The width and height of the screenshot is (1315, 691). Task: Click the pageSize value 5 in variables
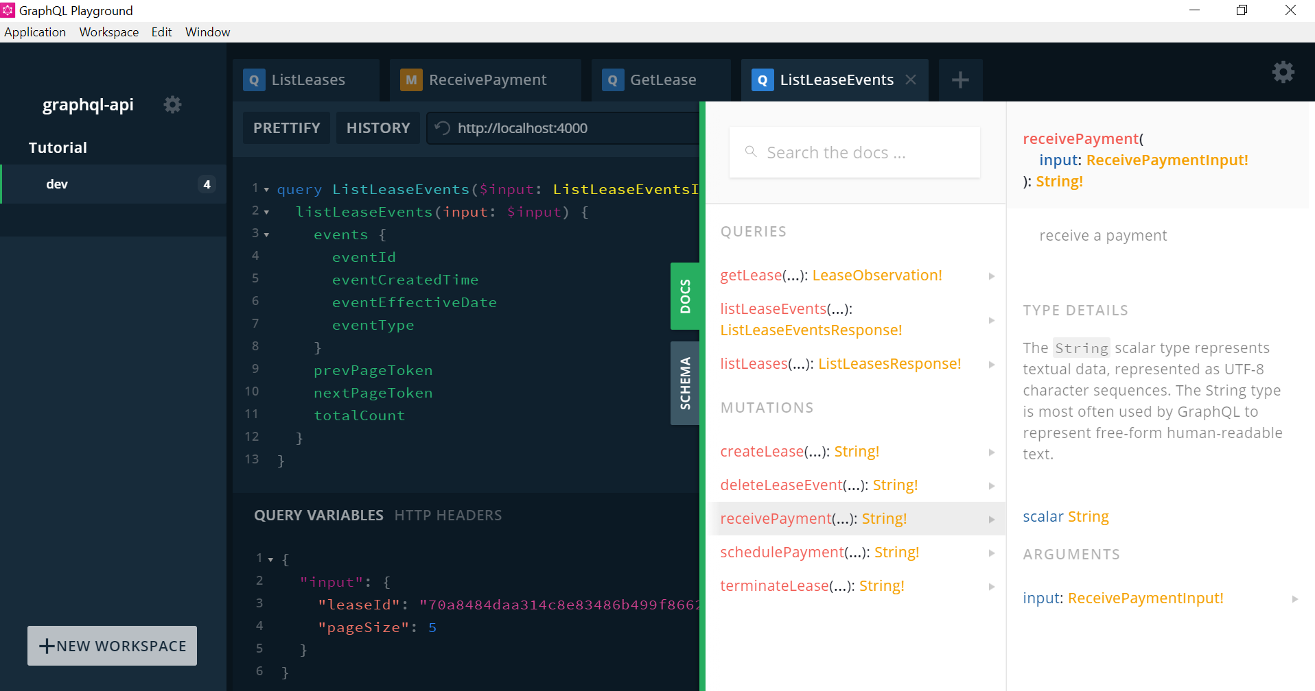point(432,627)
